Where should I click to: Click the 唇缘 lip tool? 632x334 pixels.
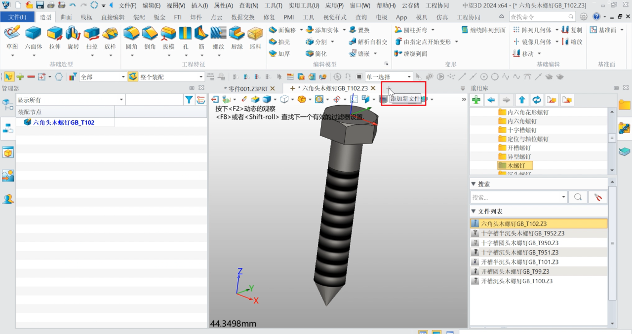click(237, 38)
